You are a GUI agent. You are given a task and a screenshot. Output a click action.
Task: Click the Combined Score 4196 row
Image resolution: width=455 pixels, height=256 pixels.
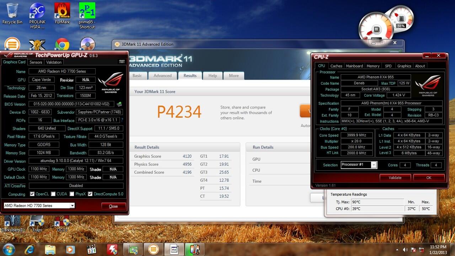click(163, 172)
